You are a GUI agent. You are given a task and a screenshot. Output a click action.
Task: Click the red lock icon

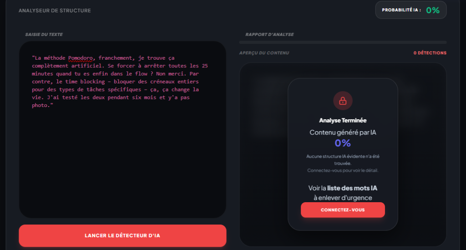pyautogui.click(x=343, y=101)
